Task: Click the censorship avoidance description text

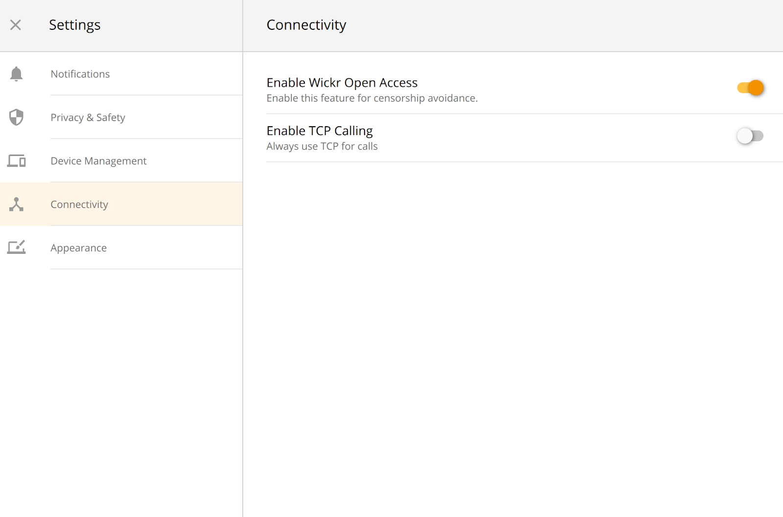Action: point(372,98)
